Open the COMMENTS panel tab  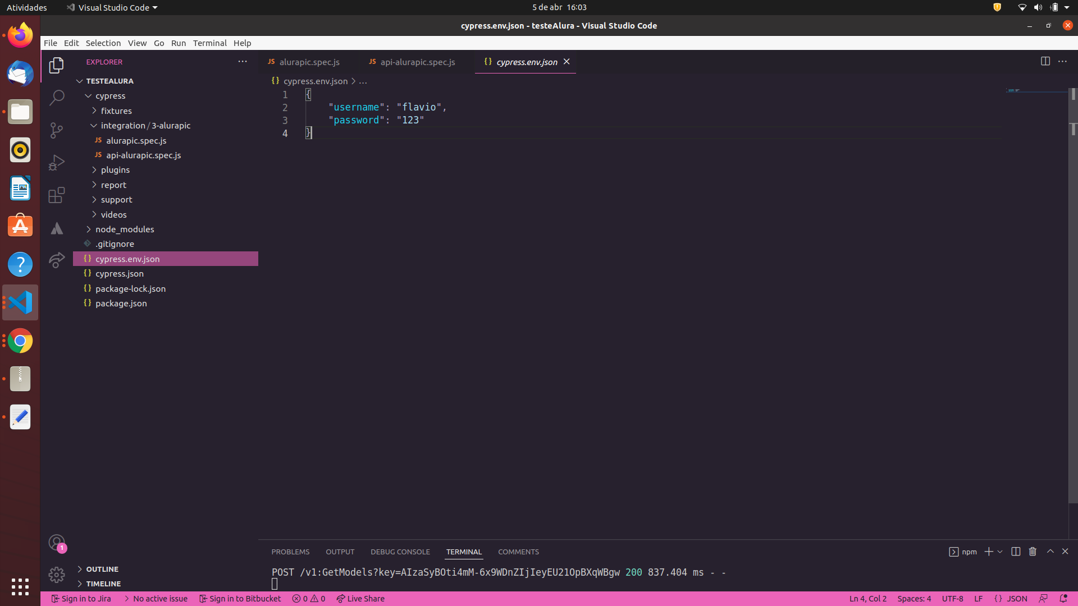pos(518,552)
